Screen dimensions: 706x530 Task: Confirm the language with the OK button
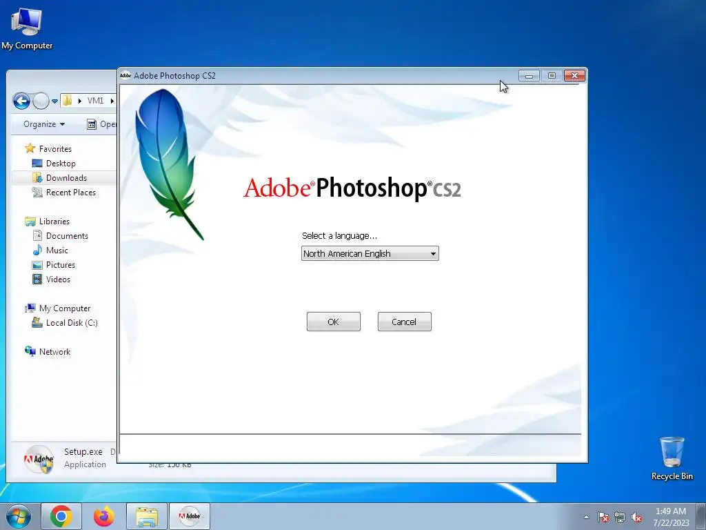coord(333,322)
